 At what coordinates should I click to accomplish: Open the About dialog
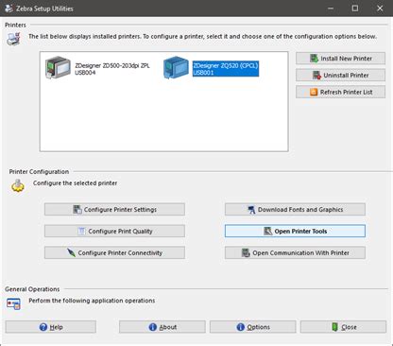162,327
